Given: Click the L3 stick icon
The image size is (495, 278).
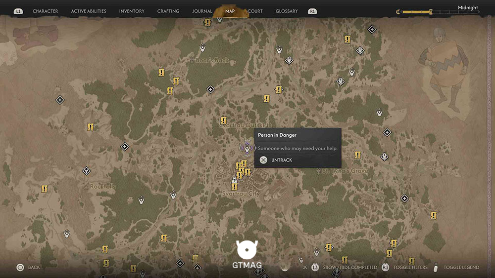Looking at the screenshot, I should point(315,267).
